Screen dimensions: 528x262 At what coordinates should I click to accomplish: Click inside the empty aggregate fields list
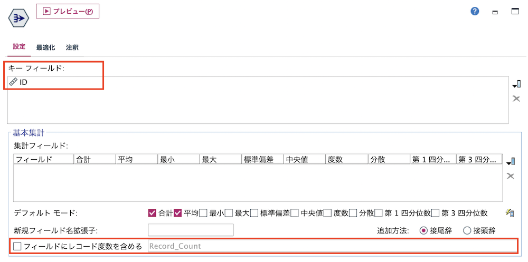click(x=258, y=182)
